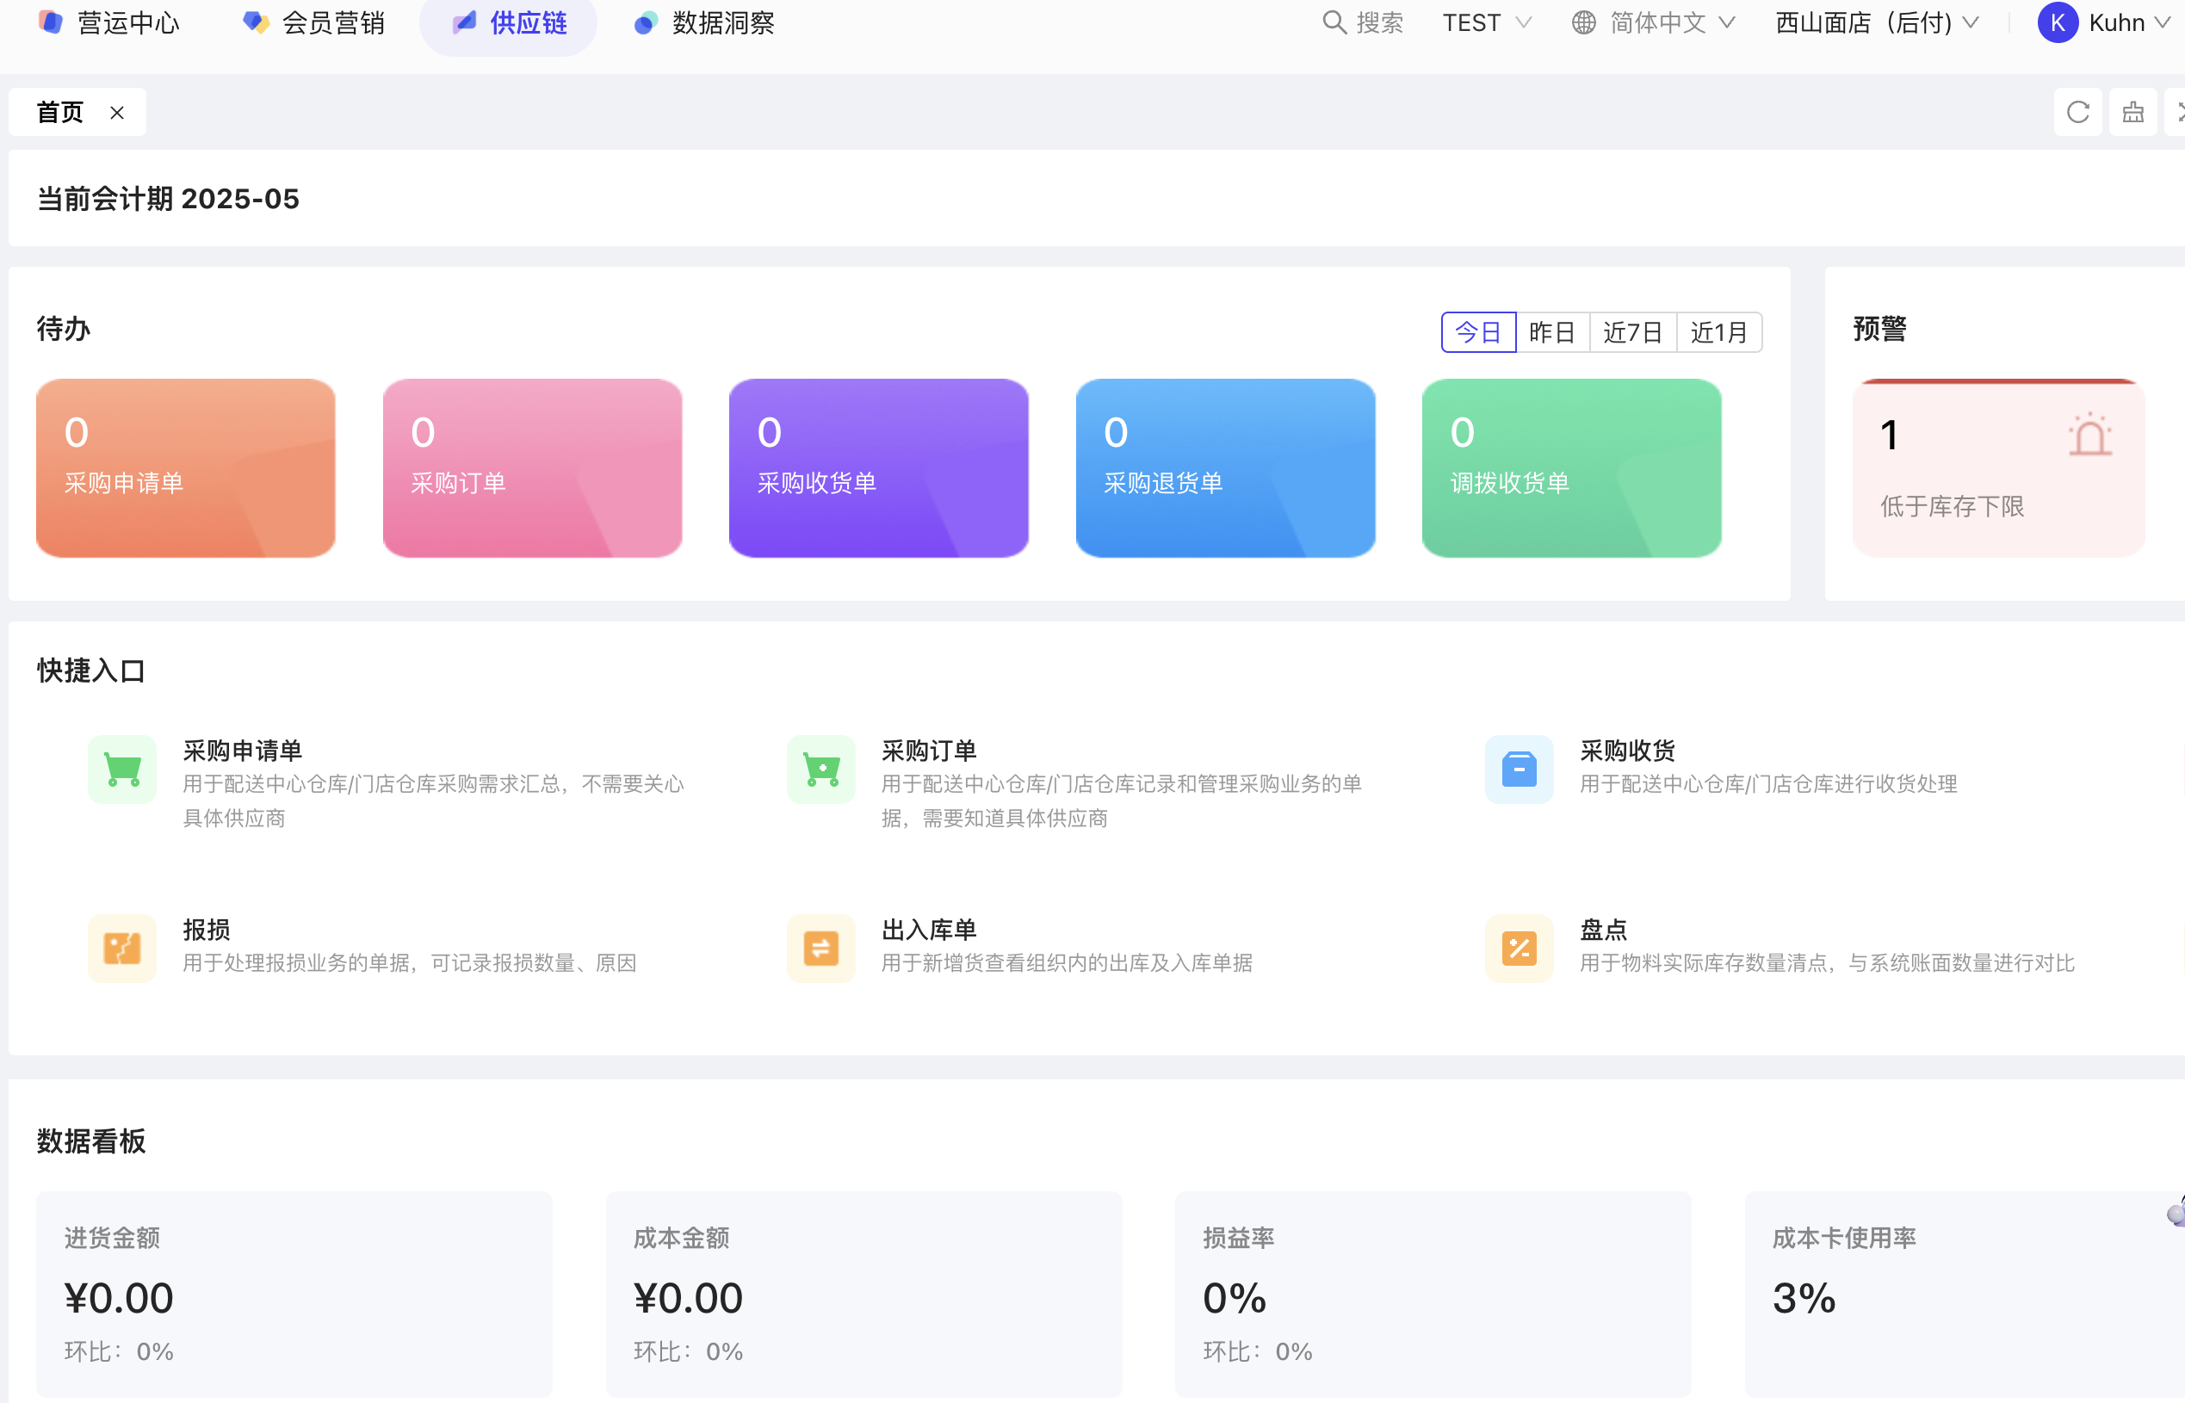The image size is (2185, 1403).
Task: Click the 盘点 percent icon
Action: point(1519,949)
